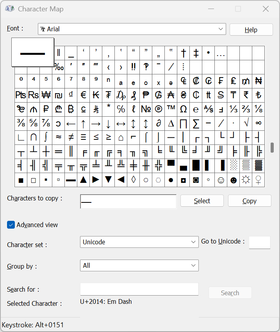
Task: Select the not-equal ≠ symbol
Action: pyautogui.click(x=71, y=138)
